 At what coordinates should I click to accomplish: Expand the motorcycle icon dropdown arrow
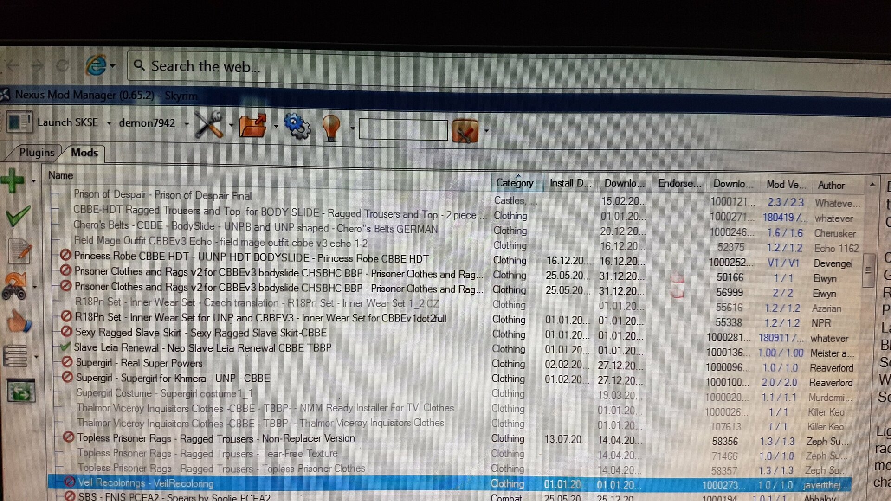click(35, 288)
